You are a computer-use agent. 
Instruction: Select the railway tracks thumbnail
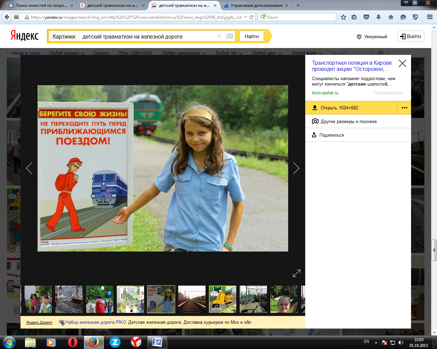tap(192, 299)
